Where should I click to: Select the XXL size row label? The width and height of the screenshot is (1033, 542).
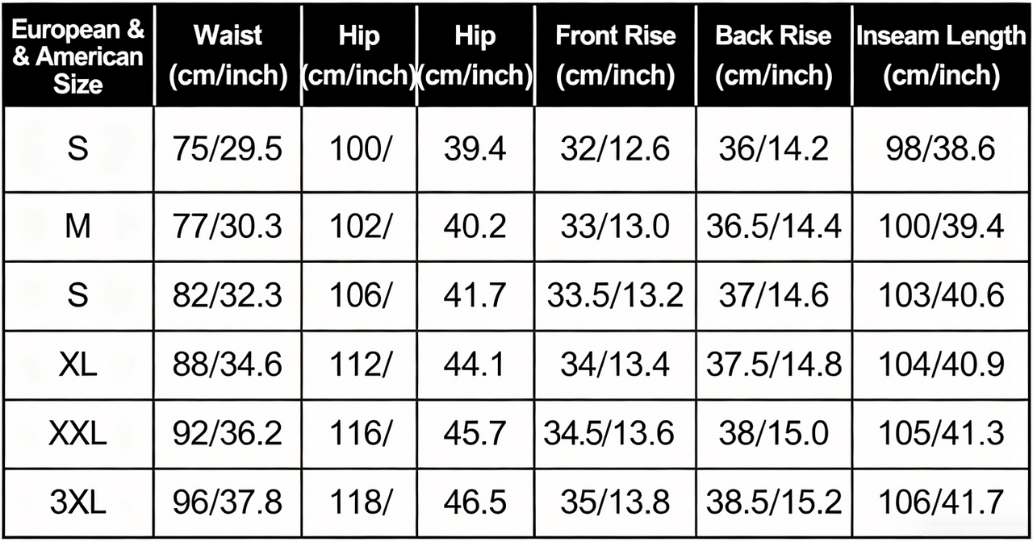[78, 434]
